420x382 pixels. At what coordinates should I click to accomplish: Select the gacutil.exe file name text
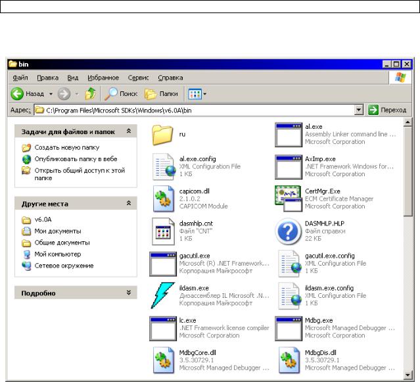pyautogui.click(x=195, y=256)
